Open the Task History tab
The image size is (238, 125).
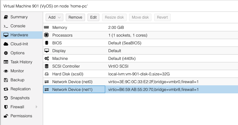pos(21,62)
